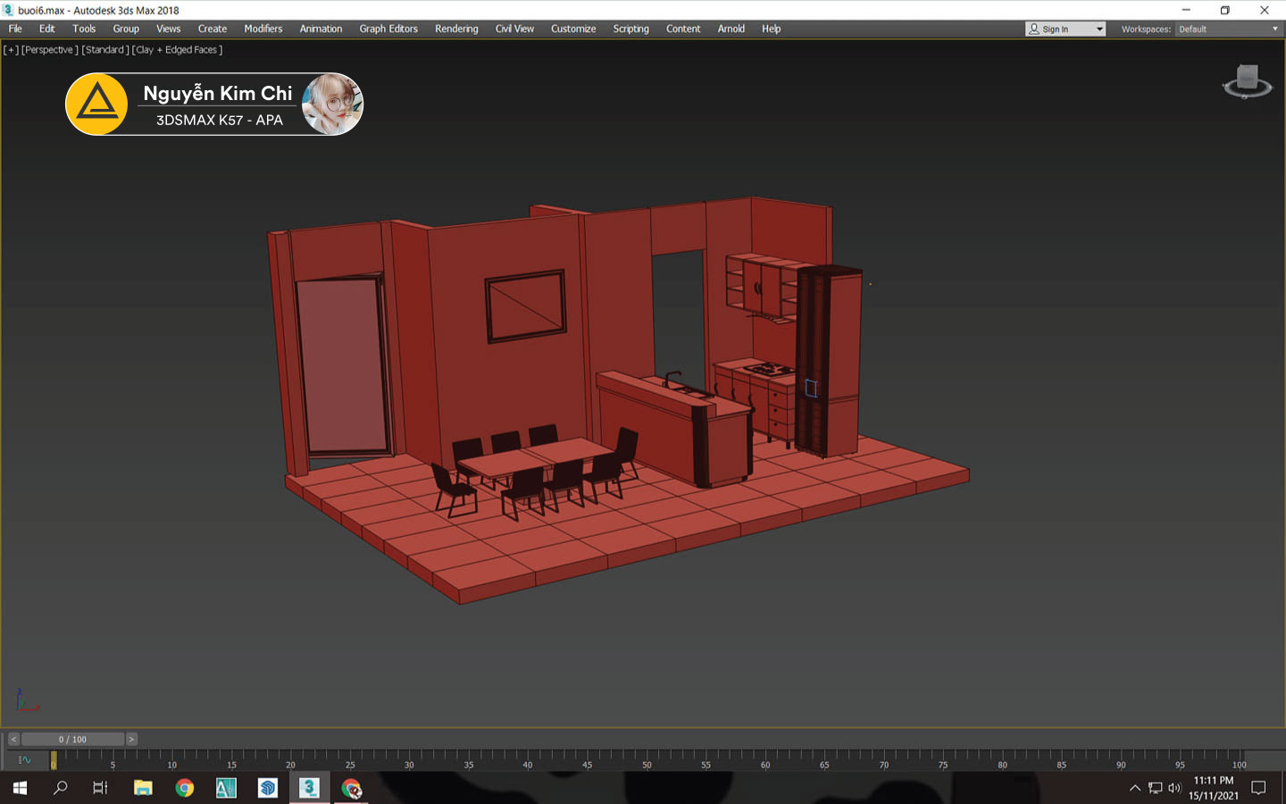Viewport: 1286px width, 804px height.
Task: Open SketchUp from the taskbar
Action: pos(268,788)
